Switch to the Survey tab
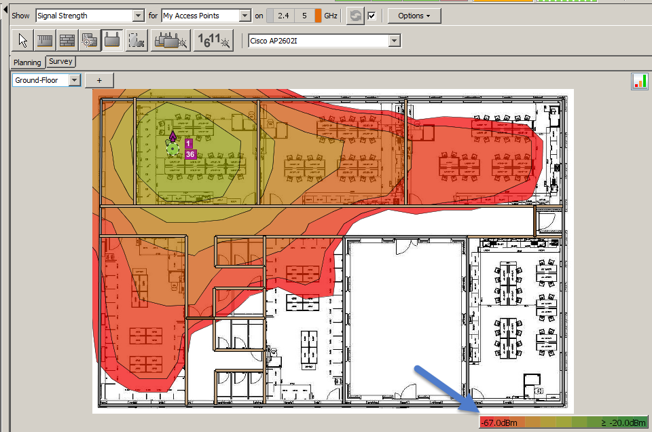 coord(60,61)
